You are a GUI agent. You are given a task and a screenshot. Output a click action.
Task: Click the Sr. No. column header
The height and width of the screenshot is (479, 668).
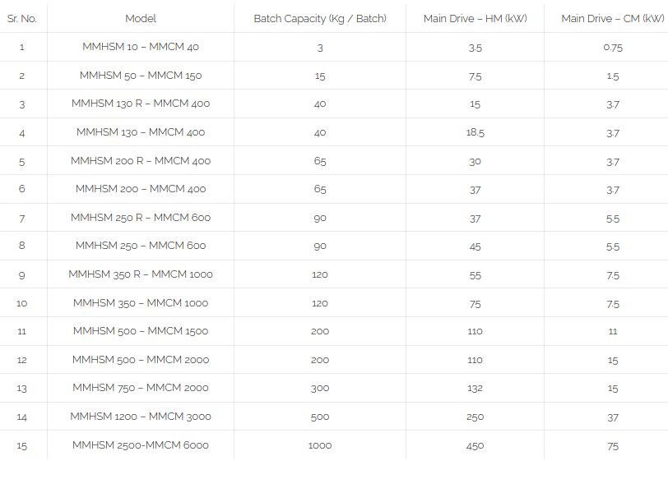click(x=22, y=18)
